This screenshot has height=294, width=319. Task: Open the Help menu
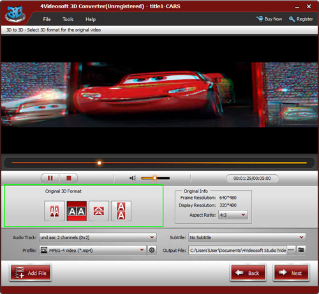[x=91, y=19]
